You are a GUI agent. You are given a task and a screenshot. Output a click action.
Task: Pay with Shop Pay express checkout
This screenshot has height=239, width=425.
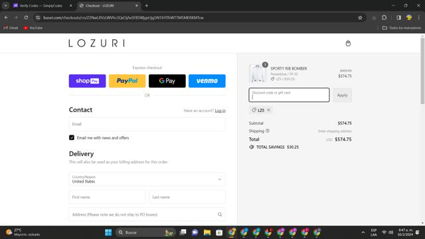tap(87, 81)
